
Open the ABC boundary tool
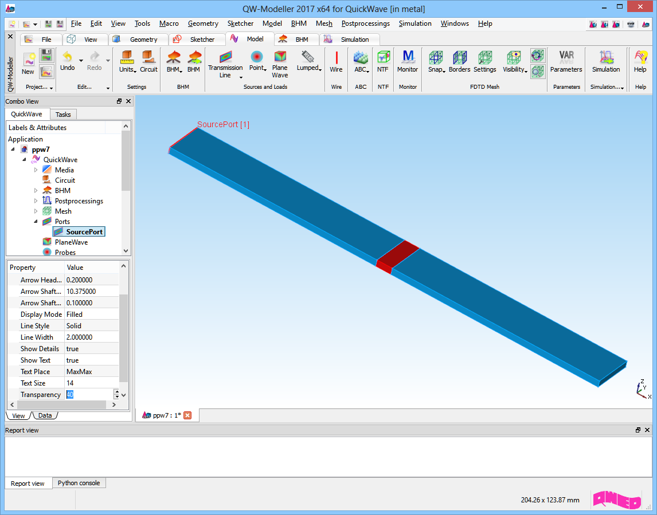point(361,61)
